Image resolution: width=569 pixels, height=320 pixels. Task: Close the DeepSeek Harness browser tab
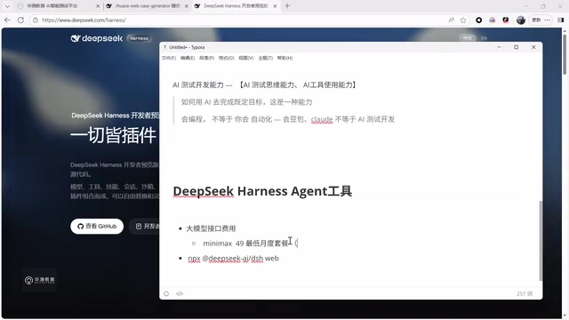pos(275,6)
